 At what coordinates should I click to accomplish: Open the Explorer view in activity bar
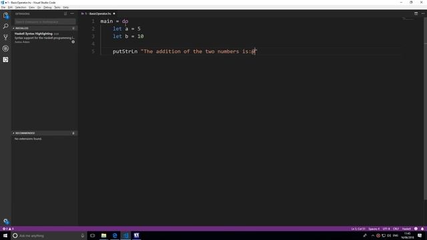click(6, 16)
